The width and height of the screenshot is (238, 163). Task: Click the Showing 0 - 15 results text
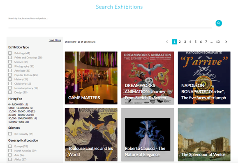(80, 42)
